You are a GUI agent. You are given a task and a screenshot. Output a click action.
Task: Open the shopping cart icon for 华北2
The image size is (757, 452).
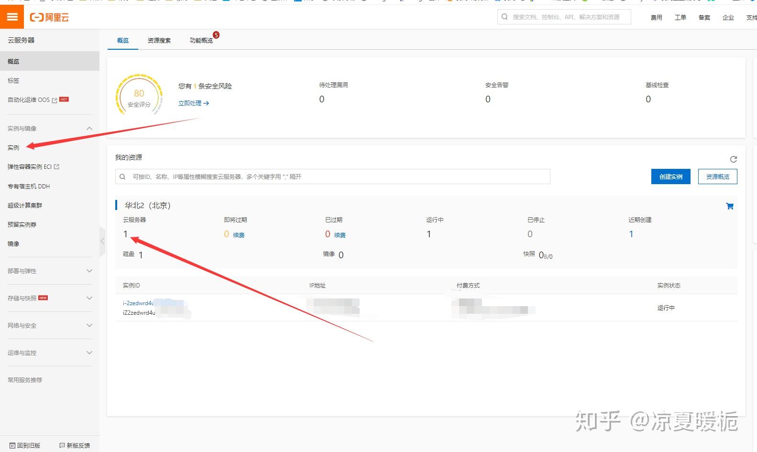(730, 206)
